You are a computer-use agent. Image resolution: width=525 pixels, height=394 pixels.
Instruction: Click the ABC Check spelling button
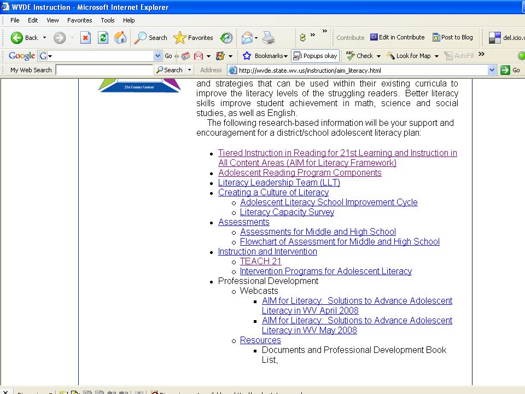[x=359, y=56]
